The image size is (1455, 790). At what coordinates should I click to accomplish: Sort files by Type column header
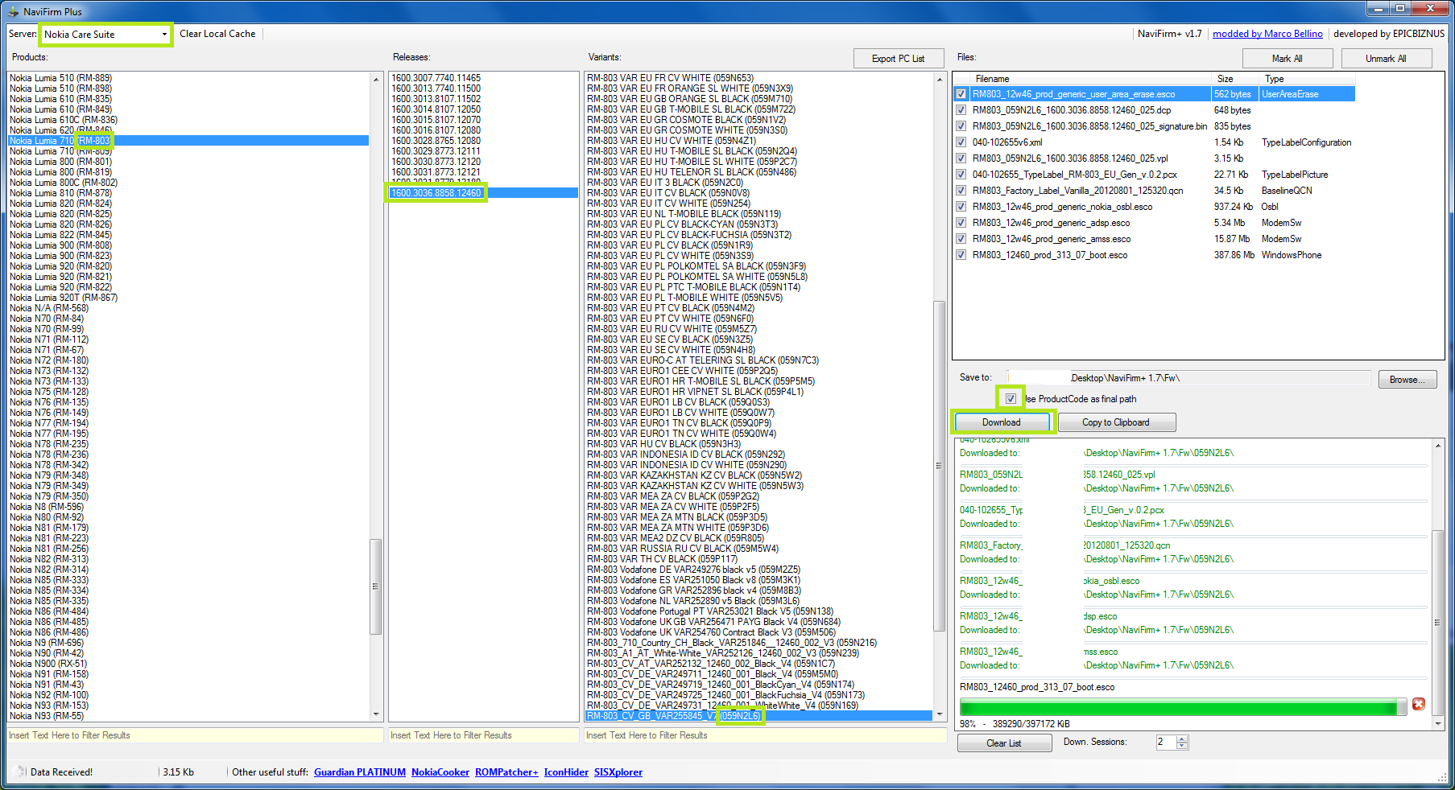coord(1308,79)
